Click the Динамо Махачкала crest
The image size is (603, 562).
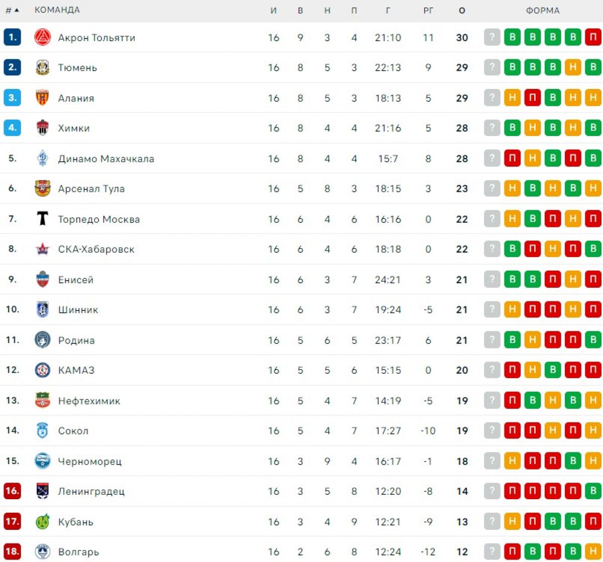[x=43, y=159]
